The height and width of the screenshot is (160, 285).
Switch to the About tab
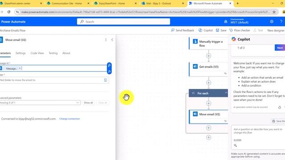(x=66, y=53)
